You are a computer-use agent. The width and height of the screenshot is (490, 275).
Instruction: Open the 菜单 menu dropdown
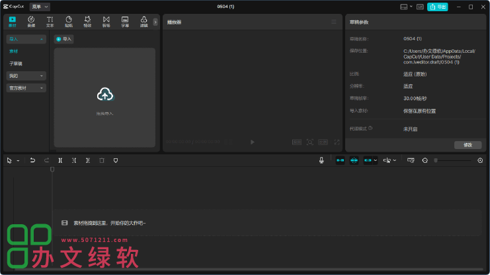click(40, 7)
